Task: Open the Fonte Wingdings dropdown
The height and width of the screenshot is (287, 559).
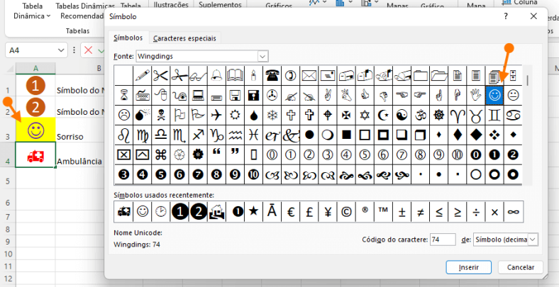Action: (x=263, y=56)
